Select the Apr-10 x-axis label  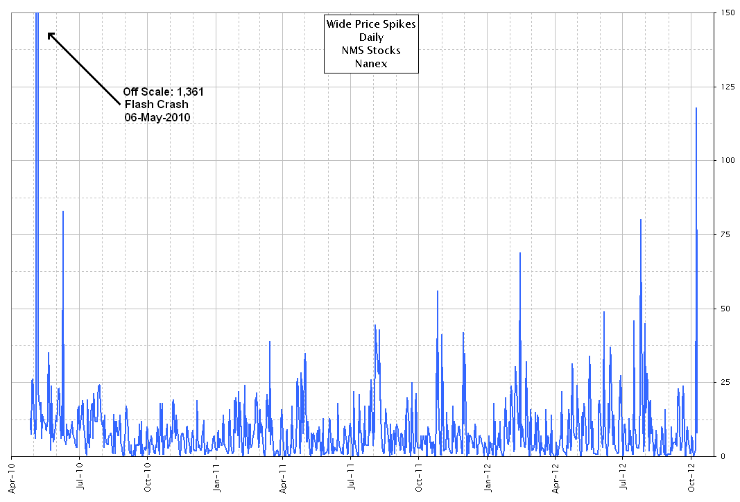(x=11, y=478)
